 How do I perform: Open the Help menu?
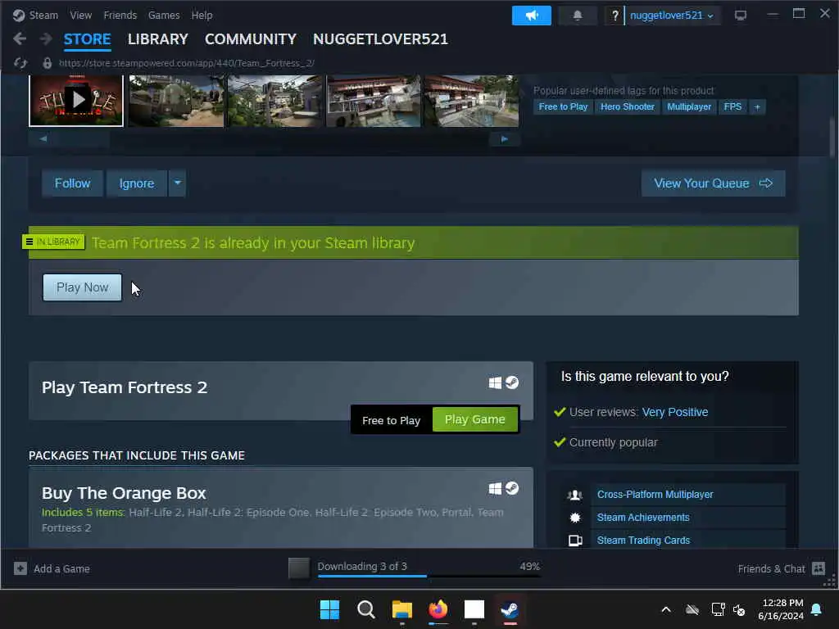coord(202,16)
